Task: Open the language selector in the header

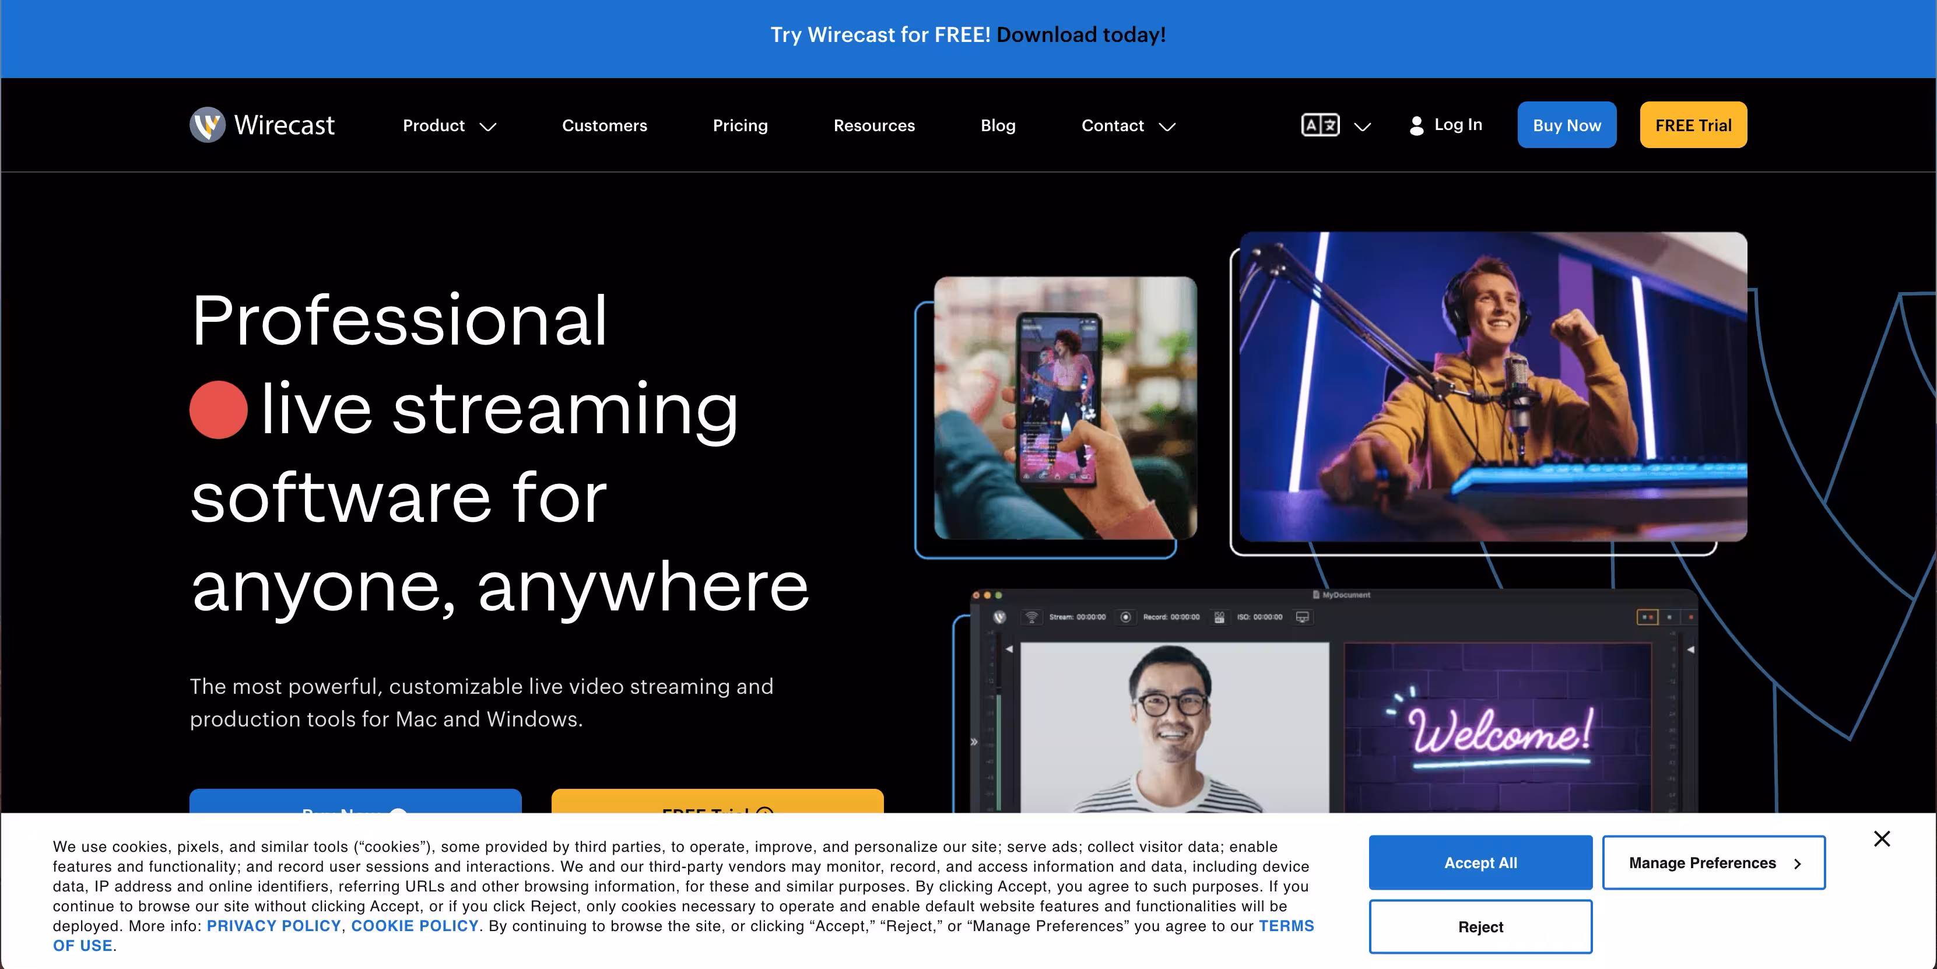Action: 1336,125
